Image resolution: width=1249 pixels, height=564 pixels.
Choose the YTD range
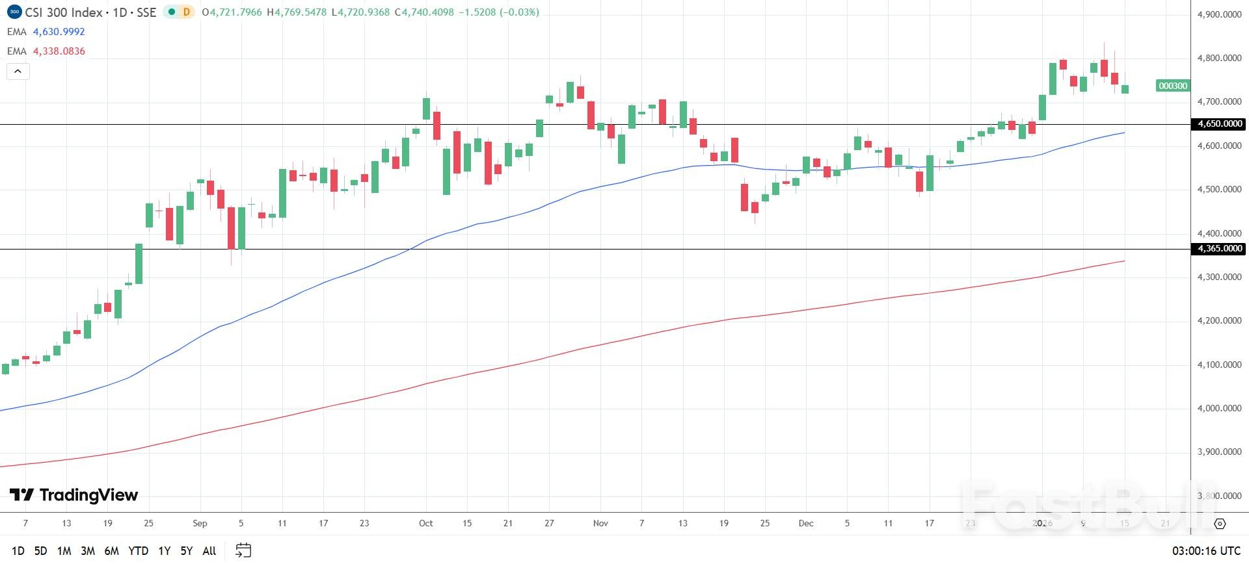click(x=138, y=551)
